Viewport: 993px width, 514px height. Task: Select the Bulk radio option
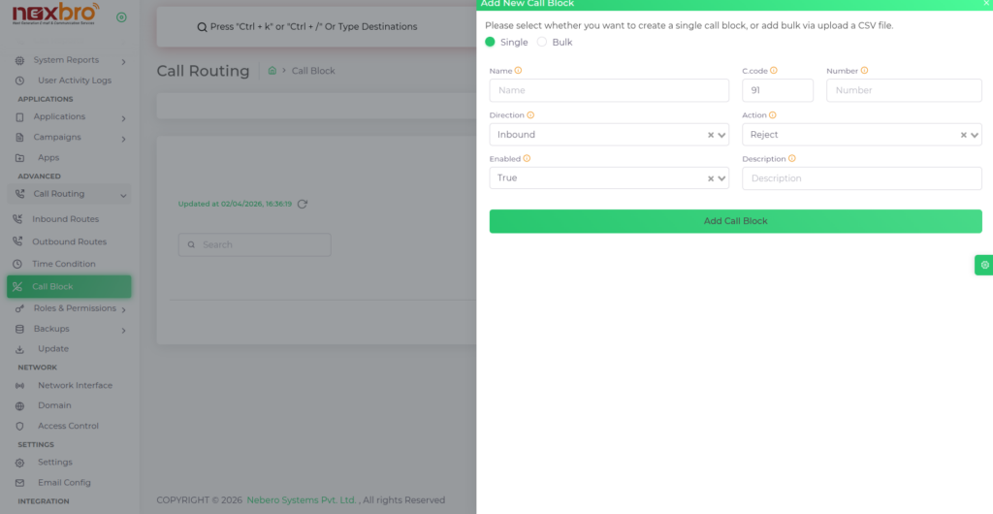tap(542, 43)
